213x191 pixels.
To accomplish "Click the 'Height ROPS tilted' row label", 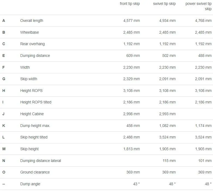I will click(36, 102).
